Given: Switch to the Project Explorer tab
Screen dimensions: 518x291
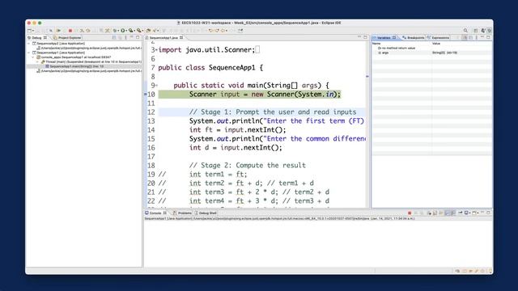Looking at the screenshot, I should click(67, 38).
